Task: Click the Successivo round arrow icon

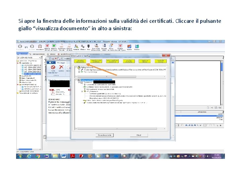Action: point(32,46)
